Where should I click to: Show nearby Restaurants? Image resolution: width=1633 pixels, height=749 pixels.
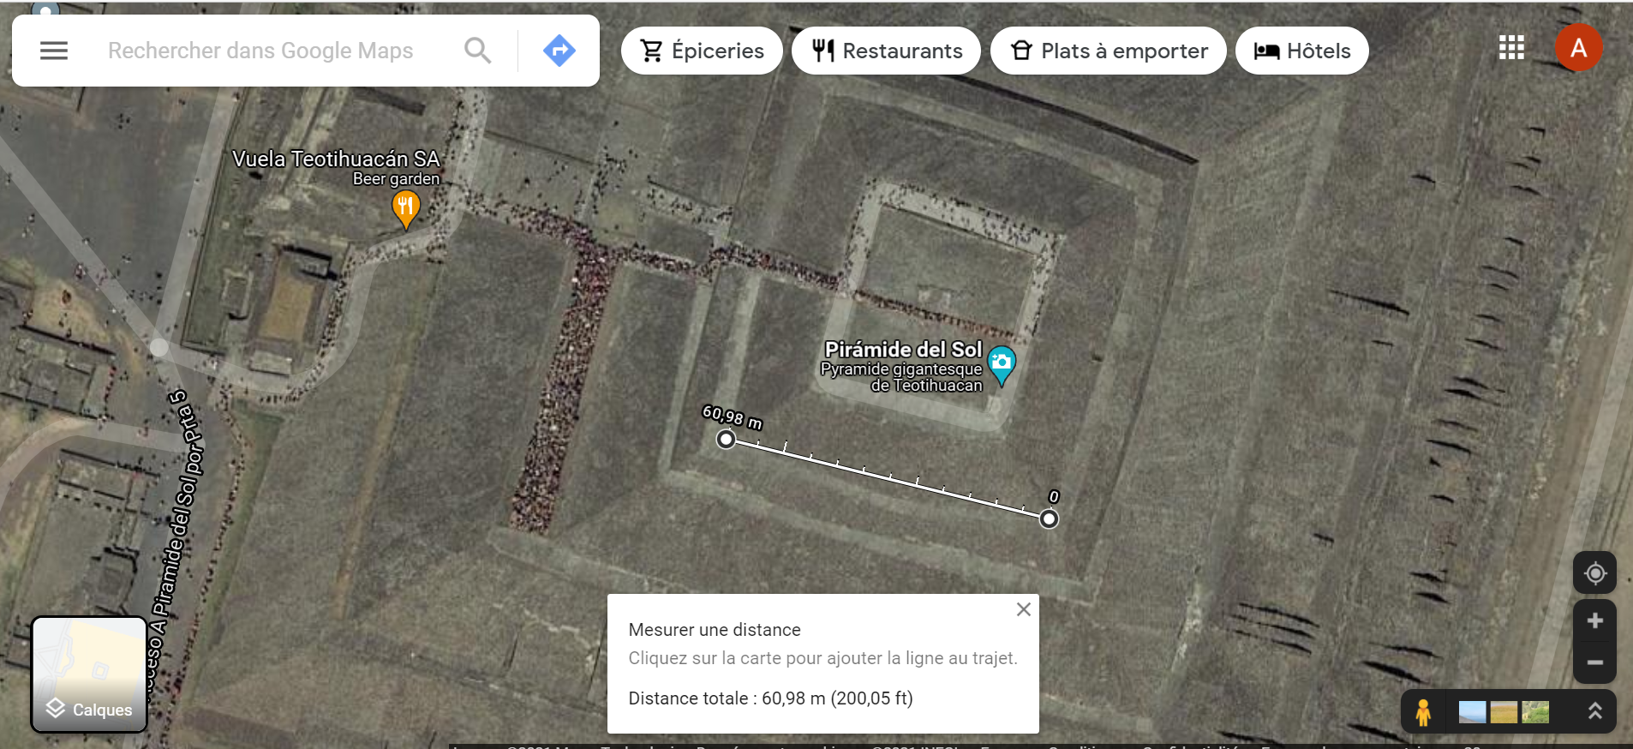click(x=886, y=51)
